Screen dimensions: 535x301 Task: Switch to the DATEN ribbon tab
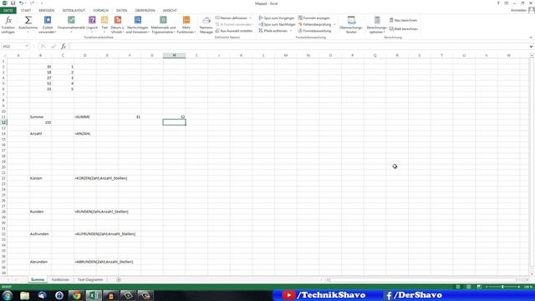coord(121,11)
